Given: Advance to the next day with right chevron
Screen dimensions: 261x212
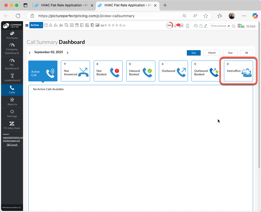Looking at the screenshot, I should point(67,52).
